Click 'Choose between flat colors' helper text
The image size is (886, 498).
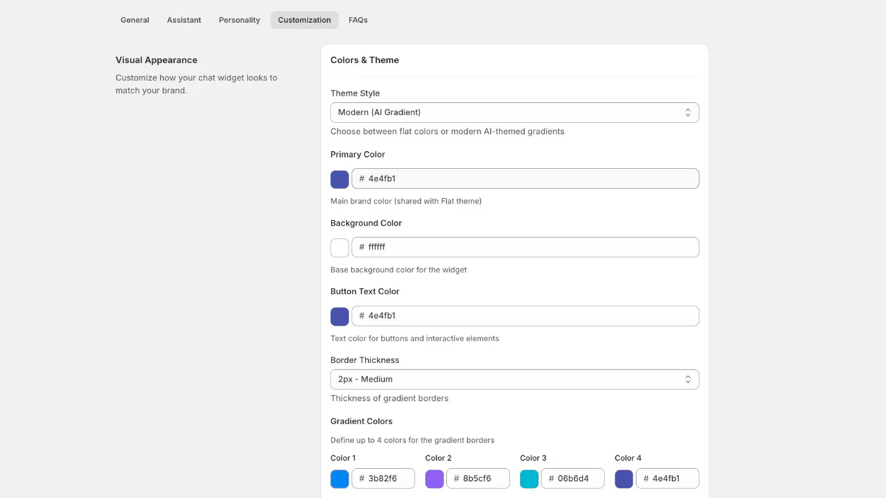click(447, 132)
